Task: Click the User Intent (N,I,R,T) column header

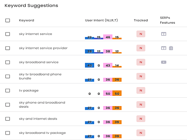Action: click(x=101, y=20)
